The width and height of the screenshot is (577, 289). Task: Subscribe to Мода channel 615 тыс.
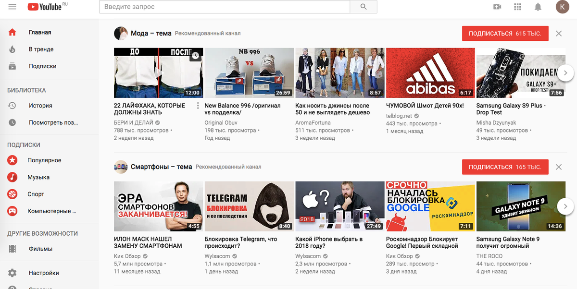point(505,34)
